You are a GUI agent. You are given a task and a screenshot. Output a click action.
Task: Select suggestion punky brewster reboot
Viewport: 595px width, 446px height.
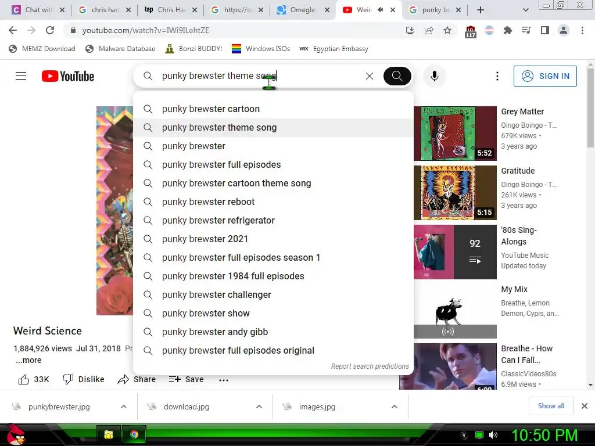[273, 202]
